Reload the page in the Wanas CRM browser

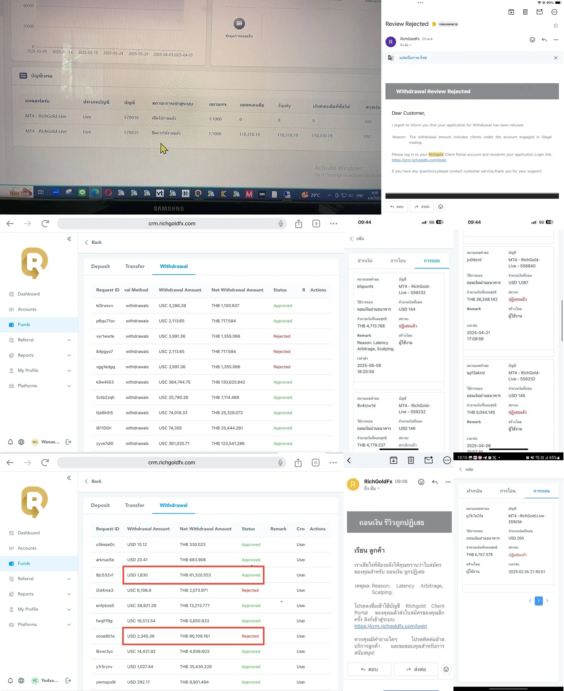[45, 223]
